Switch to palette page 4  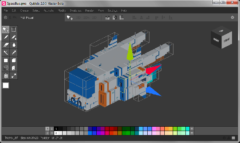tap(52, 133)
